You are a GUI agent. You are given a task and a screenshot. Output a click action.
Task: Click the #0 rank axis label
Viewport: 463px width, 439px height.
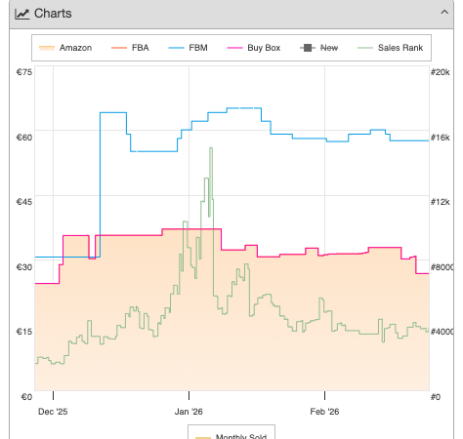(436, 397)
